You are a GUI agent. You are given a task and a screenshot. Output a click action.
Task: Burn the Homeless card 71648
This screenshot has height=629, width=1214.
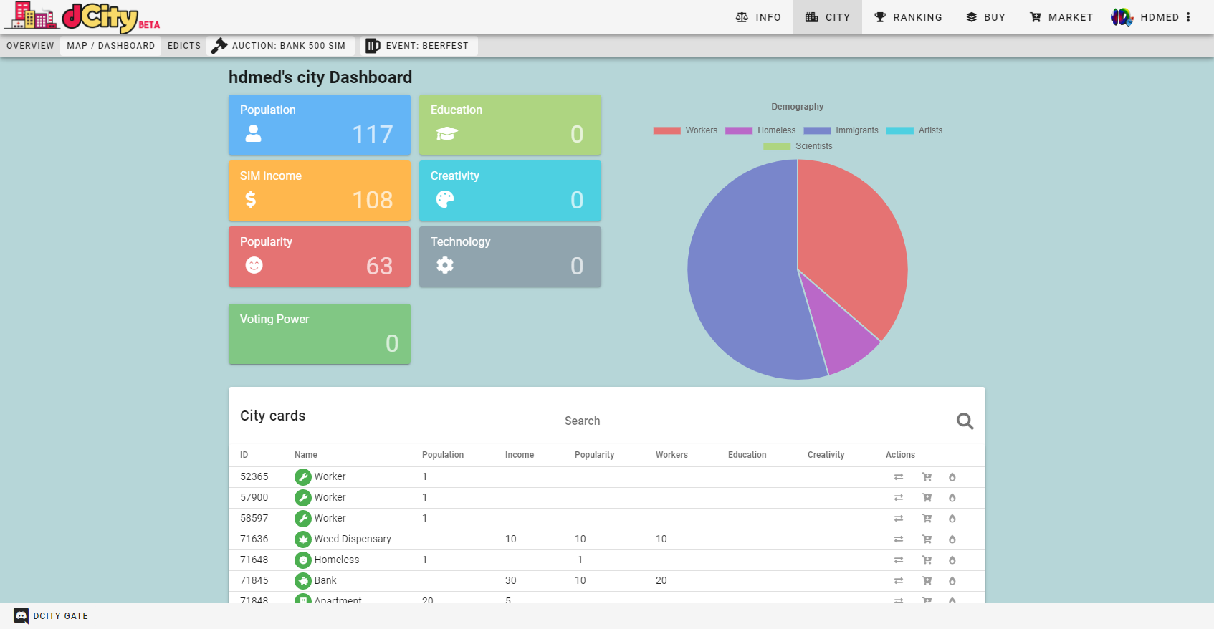[x=952, y=560]
